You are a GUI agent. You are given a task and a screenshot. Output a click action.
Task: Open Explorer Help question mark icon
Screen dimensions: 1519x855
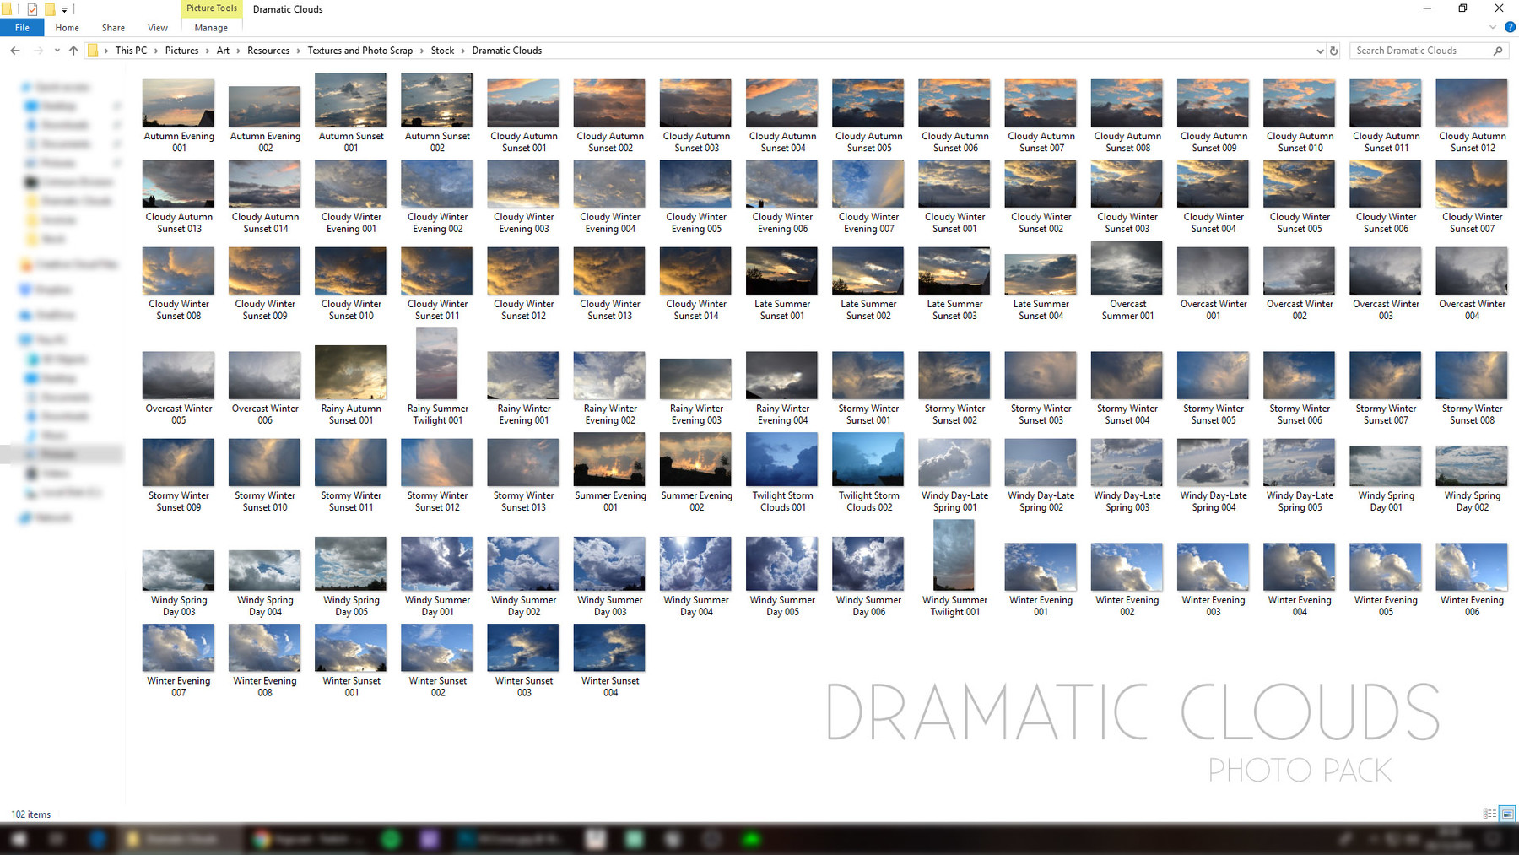click(1511, 27)
